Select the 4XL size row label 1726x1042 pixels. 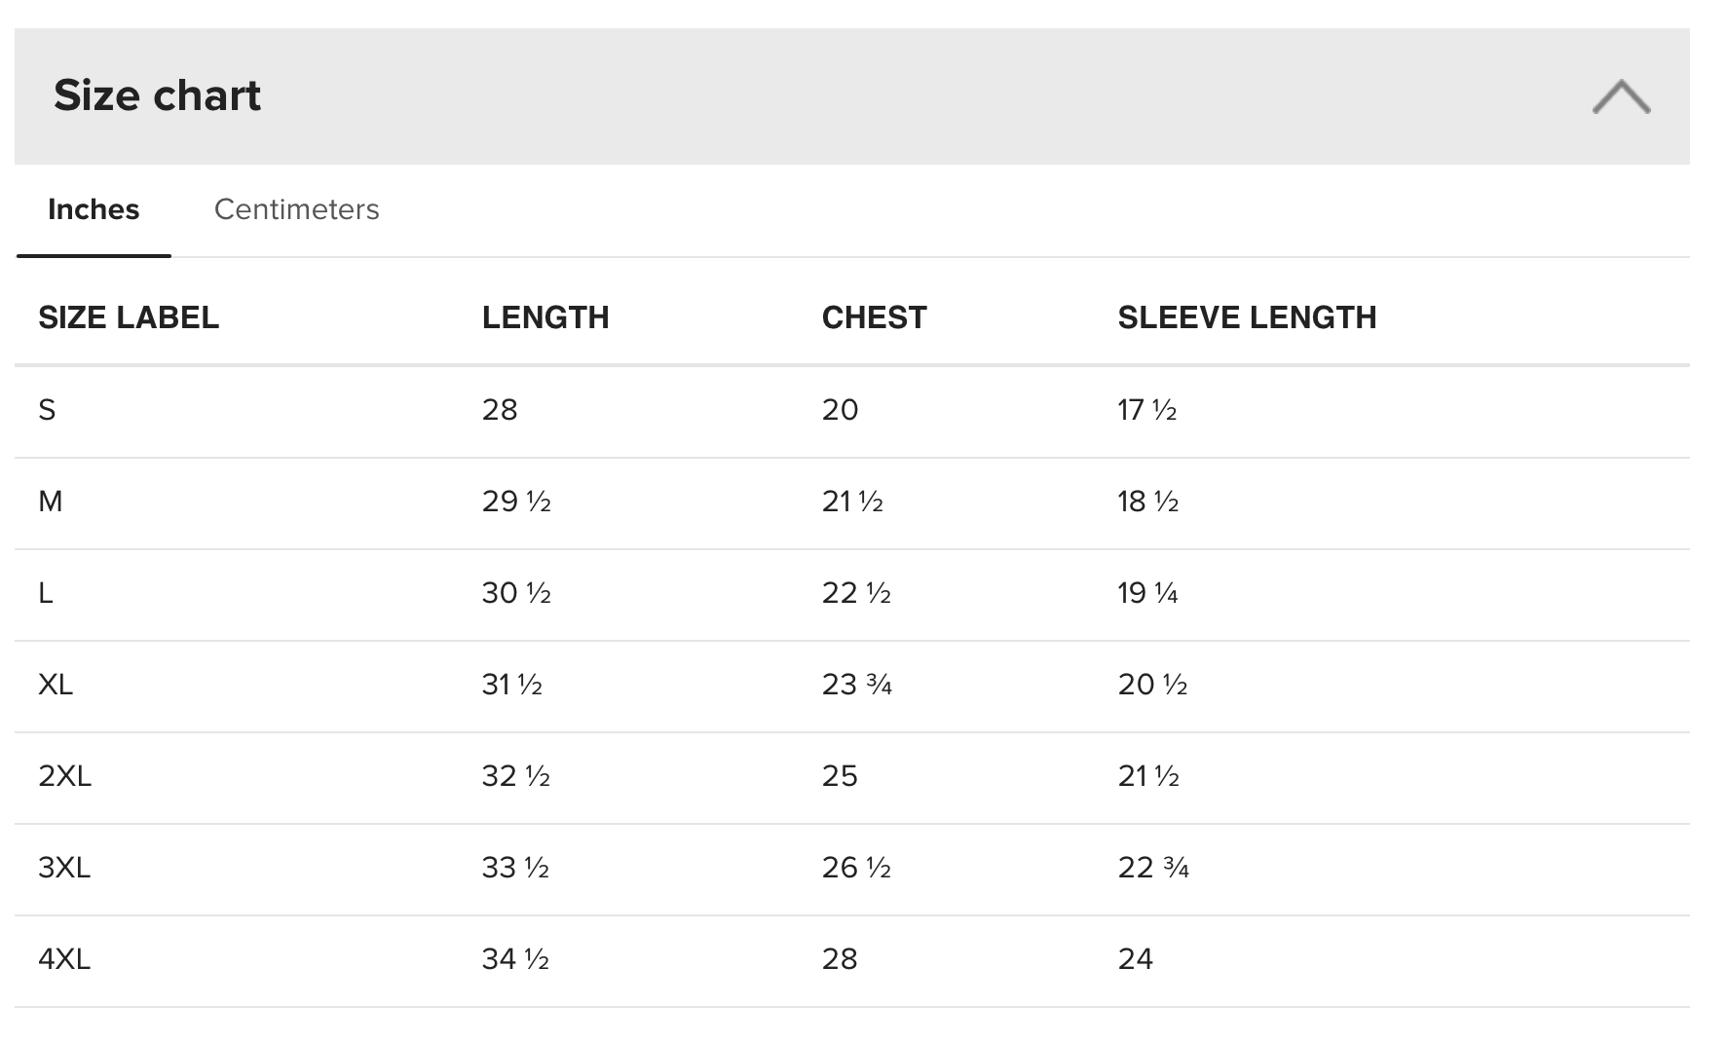[64, 959]
